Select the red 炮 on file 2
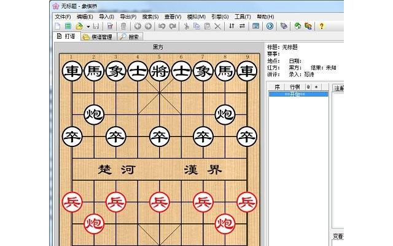 [x=94, y=224]
